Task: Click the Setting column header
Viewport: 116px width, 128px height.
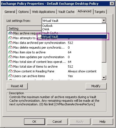Action: click(x=24, y=29)
